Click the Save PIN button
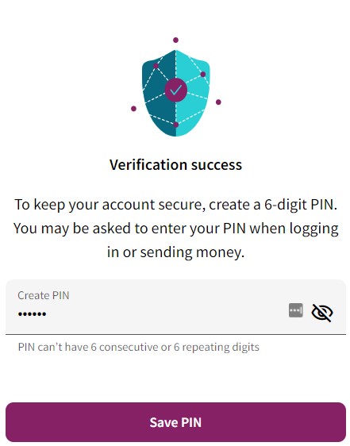Image resolution: width=350 pixels, height=446 pixels. tap(175, 422)
